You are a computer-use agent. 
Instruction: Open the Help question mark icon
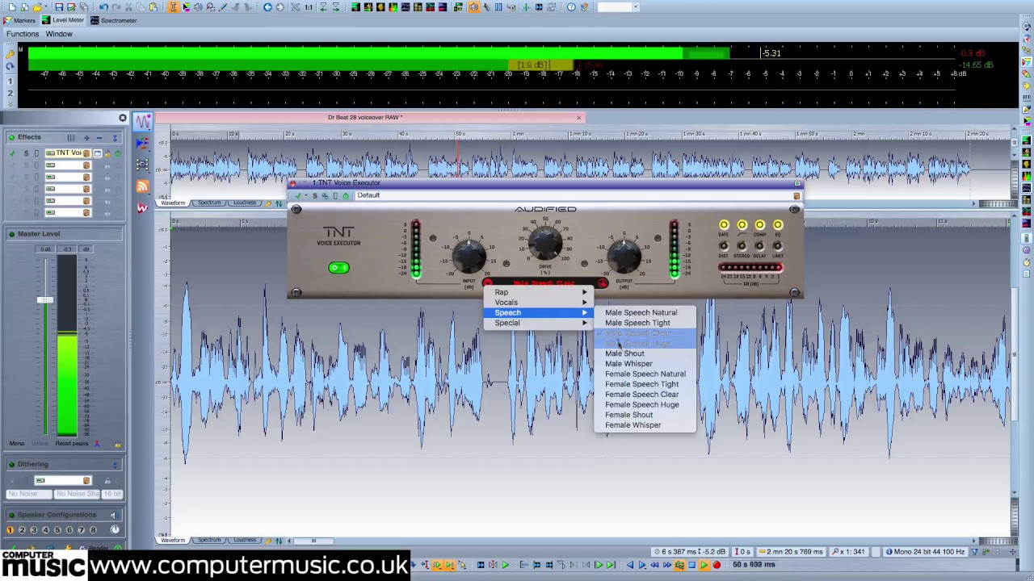coord(571,7)
